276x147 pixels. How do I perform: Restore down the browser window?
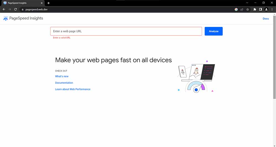[264, 3]
